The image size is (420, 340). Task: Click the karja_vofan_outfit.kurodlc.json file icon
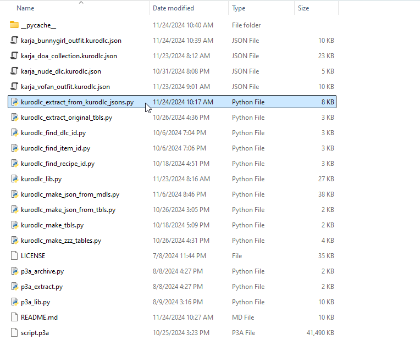click(14, 86)
